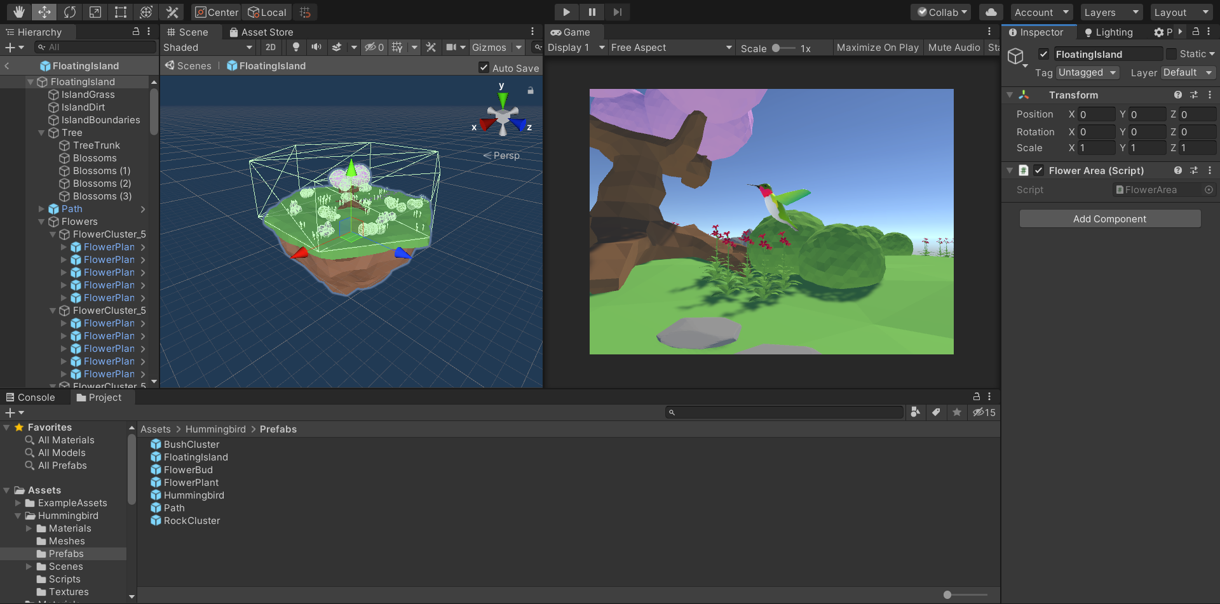Toggle FloatingIsland active checkbox in Inspector
1220x604 pixels.
click(x=1043, y=54)
